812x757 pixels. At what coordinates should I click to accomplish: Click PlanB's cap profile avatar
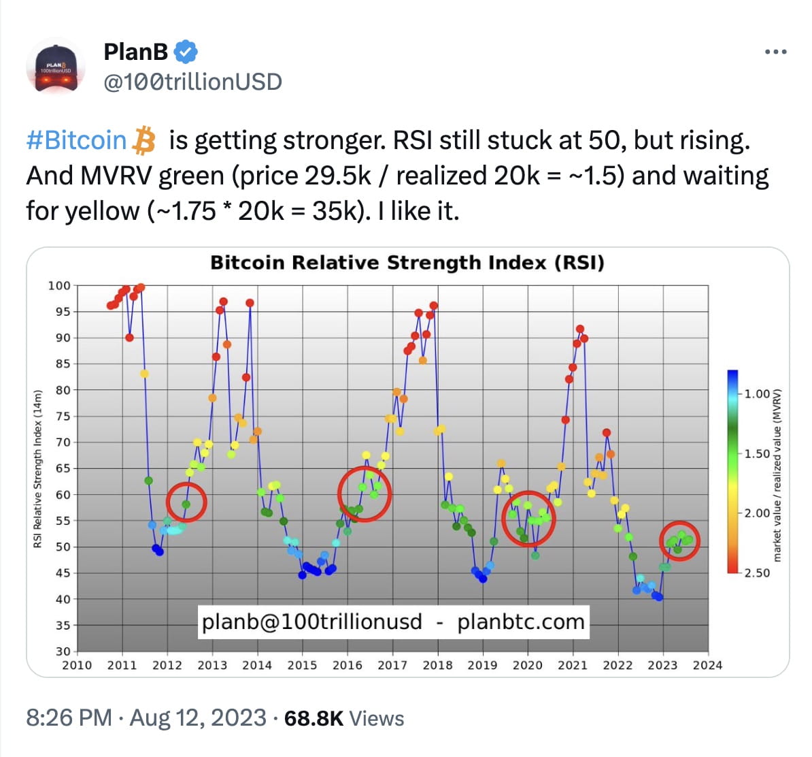click(x=56, y=65)
